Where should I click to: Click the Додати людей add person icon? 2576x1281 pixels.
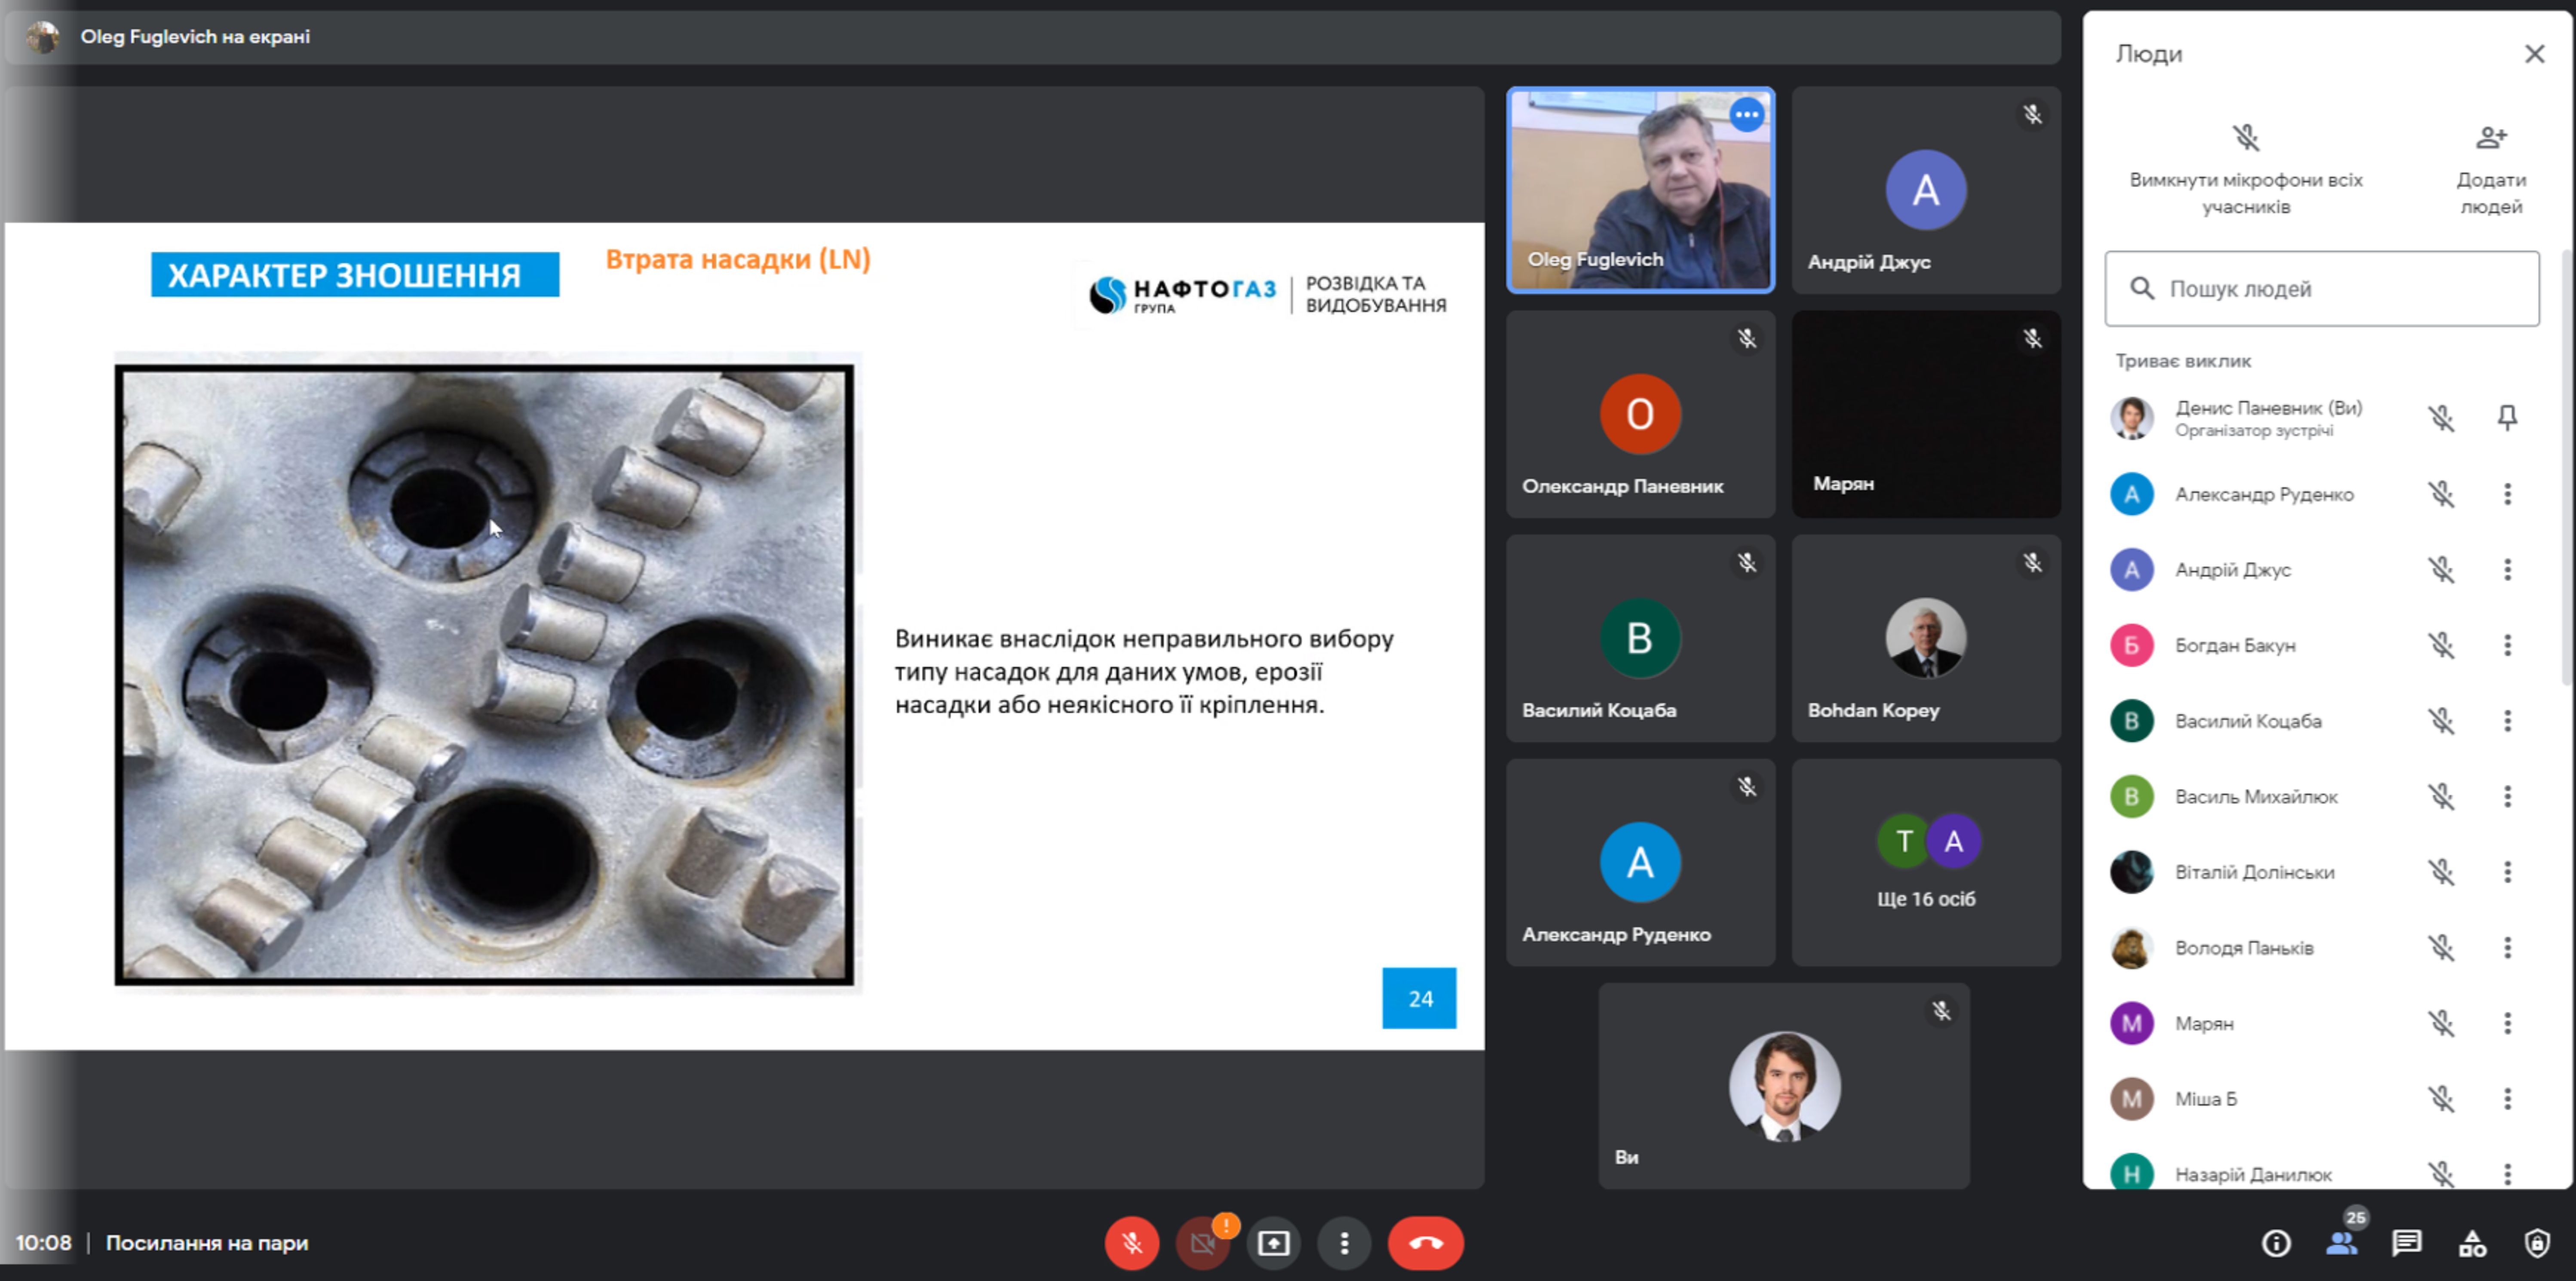2490,138
